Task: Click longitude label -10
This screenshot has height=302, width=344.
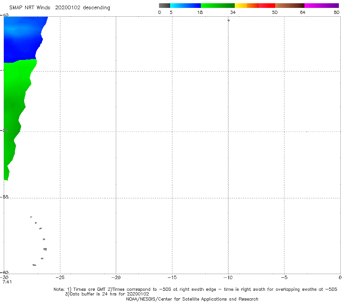Action: point(228,277)
